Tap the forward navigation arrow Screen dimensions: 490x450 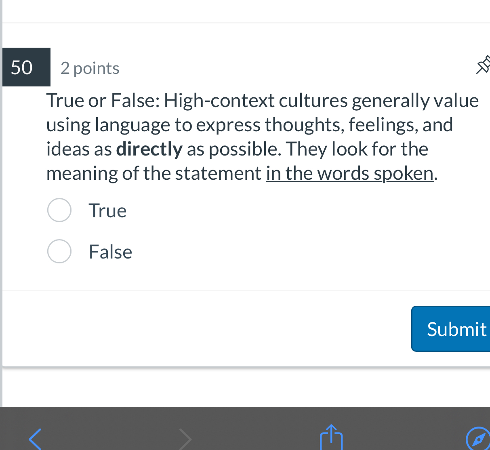click(x=185, y=439)
